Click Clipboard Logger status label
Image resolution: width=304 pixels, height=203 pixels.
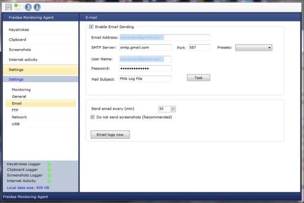[x=23, y=170]
